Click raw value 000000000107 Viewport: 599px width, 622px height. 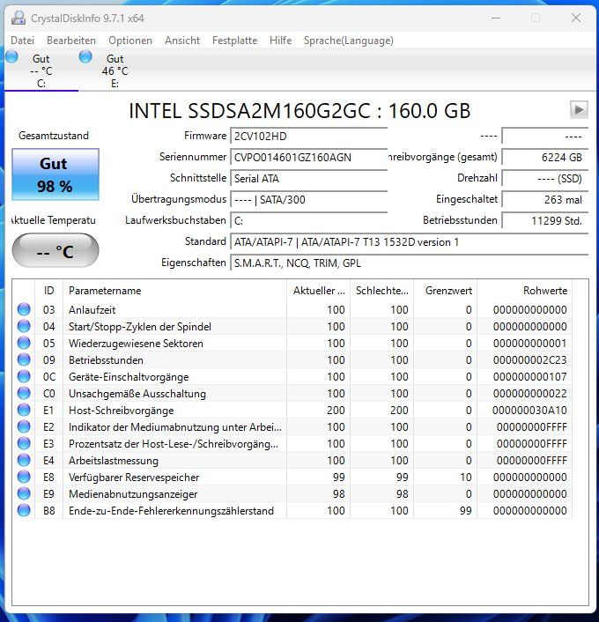click(529, 376)
